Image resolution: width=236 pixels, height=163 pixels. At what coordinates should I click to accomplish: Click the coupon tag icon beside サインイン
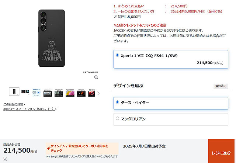pyautogui.click(x=48, y=148)
